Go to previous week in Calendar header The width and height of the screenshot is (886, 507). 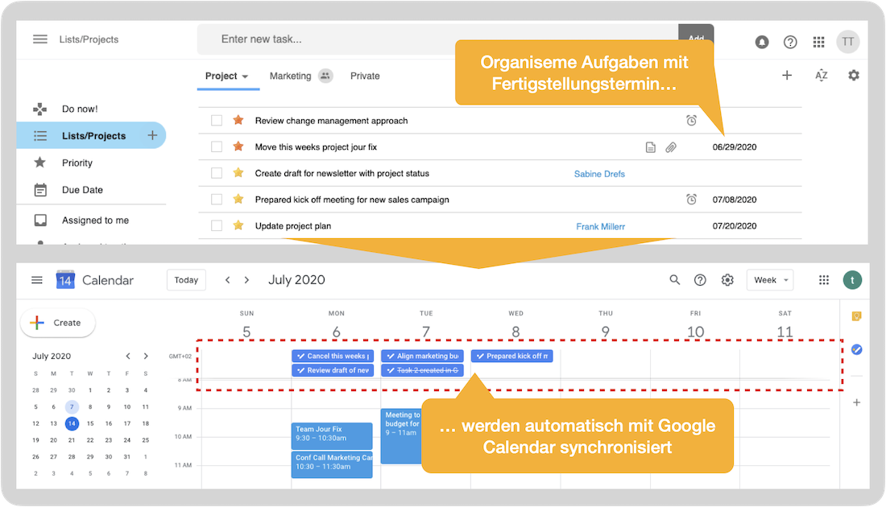227,280
